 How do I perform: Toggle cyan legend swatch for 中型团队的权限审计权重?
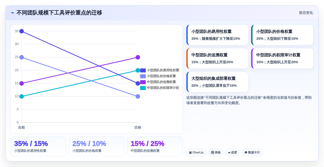tap(143, 88)
